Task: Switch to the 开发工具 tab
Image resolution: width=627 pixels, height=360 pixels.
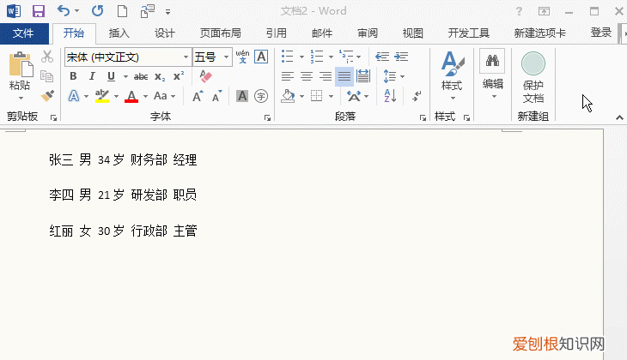Action: 469,33
